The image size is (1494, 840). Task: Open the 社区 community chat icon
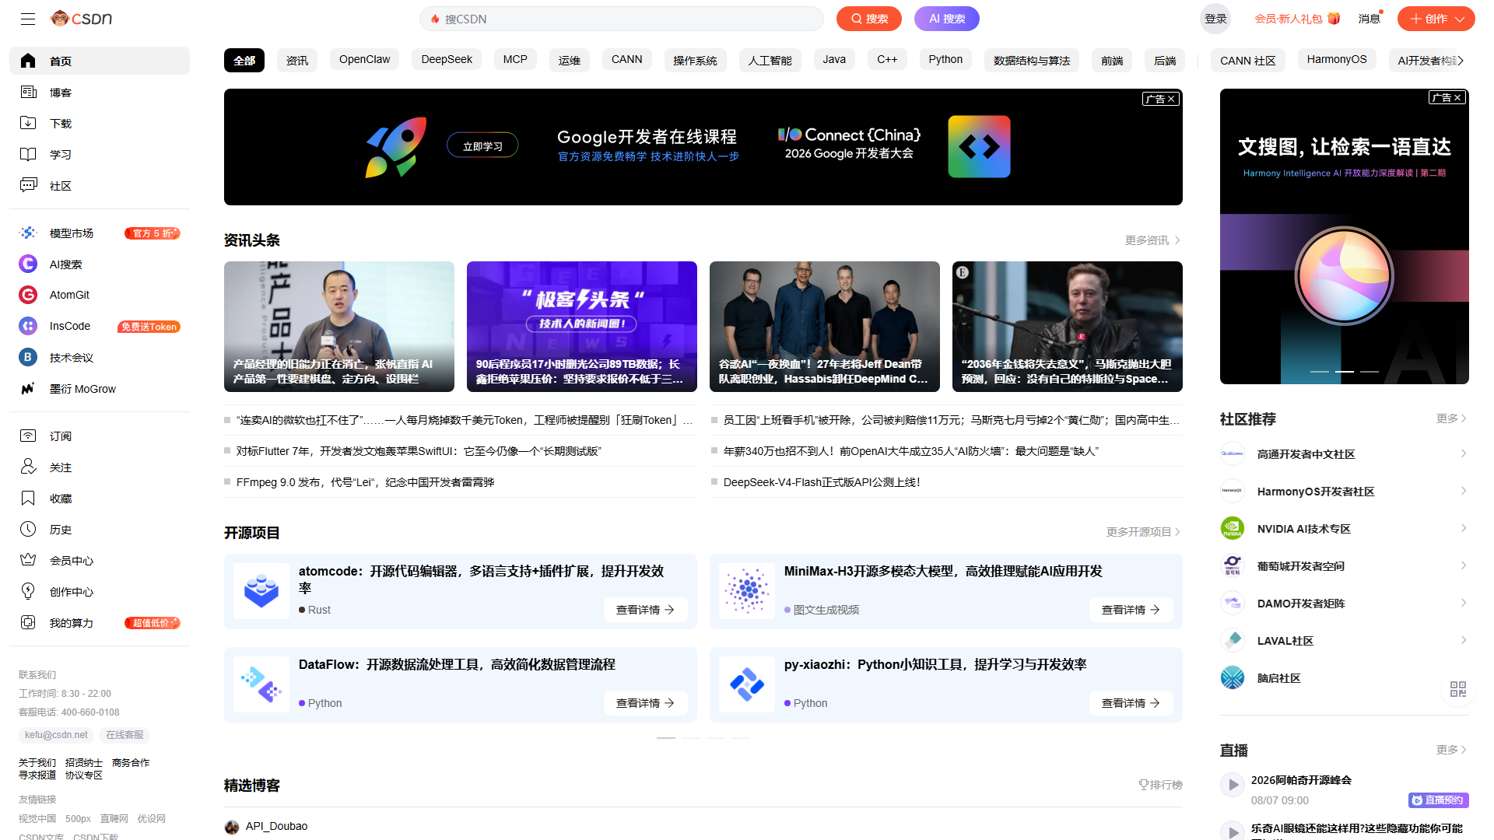[x=28, y=186]
